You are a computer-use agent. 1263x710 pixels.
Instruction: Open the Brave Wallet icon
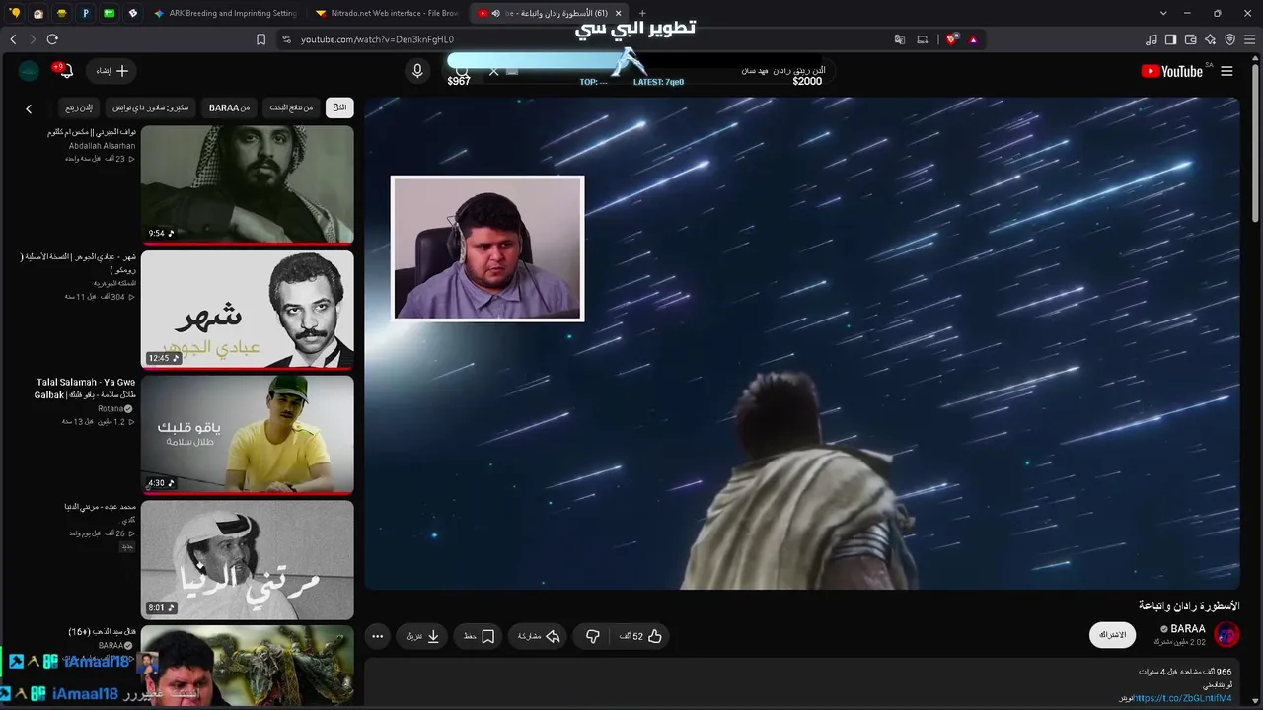pos(1191,39)
